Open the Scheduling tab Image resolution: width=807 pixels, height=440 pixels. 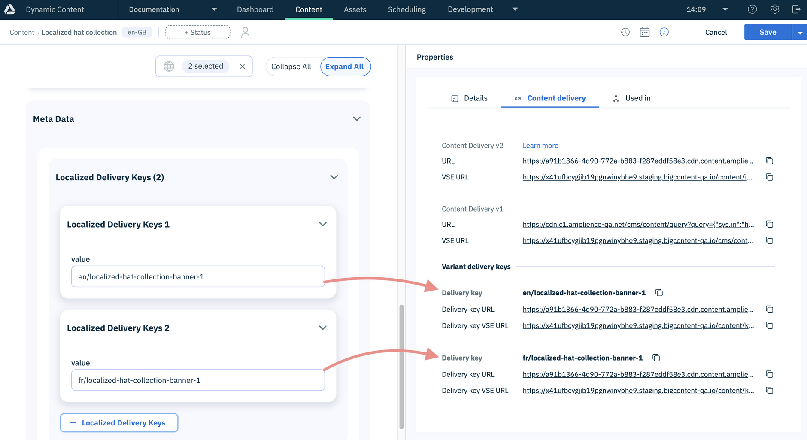coord(407,9)
